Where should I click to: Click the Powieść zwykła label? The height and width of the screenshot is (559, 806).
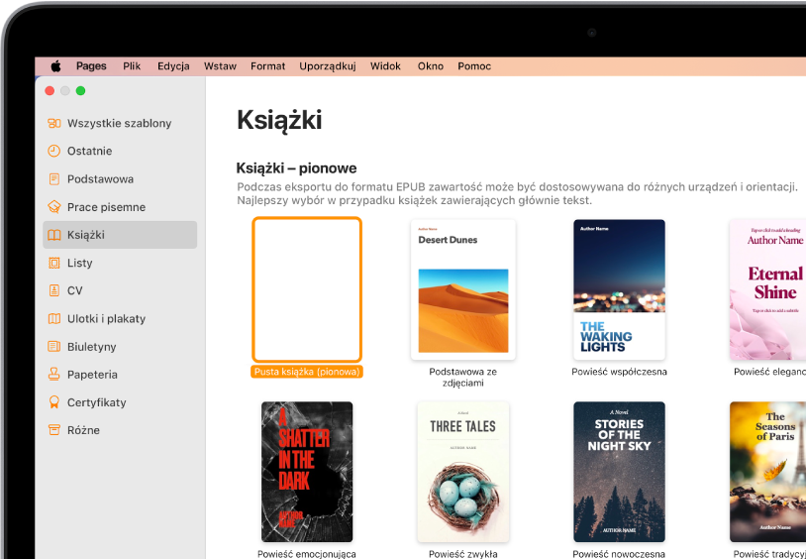coord(463,554)
